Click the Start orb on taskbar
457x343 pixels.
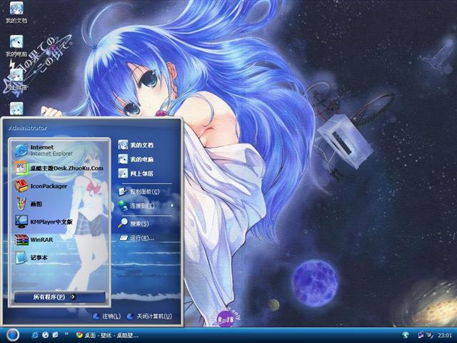(12, 334)
